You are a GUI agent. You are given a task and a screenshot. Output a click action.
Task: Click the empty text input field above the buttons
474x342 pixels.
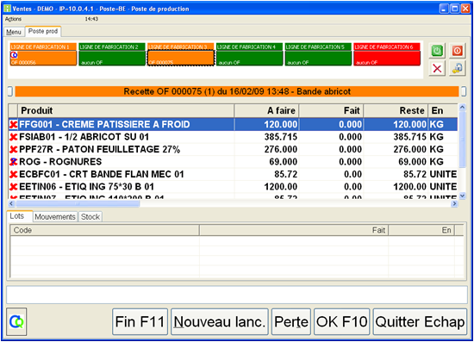pos(237,295)
